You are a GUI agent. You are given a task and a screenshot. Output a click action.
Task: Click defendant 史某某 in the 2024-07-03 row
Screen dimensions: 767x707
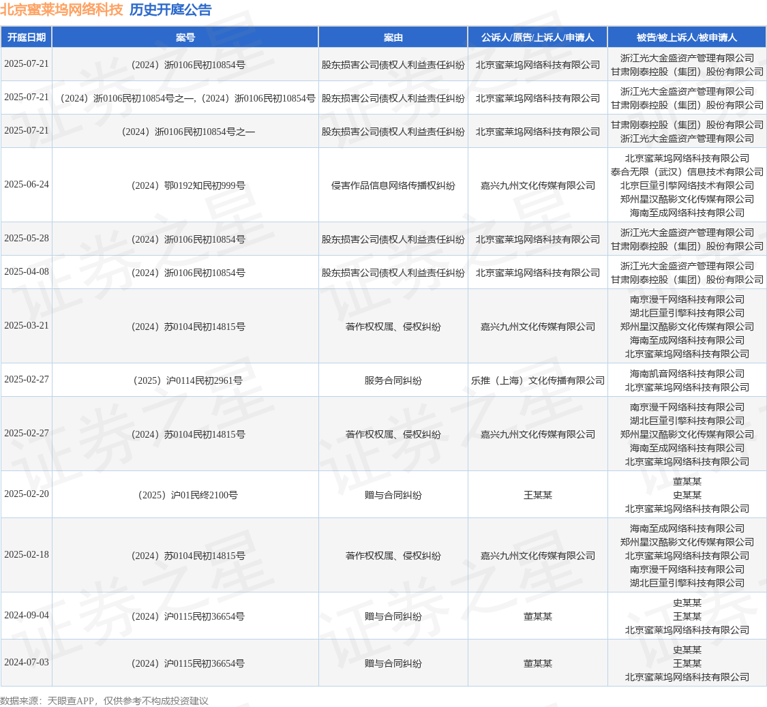687,649
